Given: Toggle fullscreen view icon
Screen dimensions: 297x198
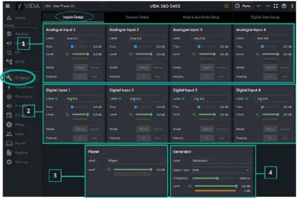Looking at the screenshot, I should tap(275, 6).
